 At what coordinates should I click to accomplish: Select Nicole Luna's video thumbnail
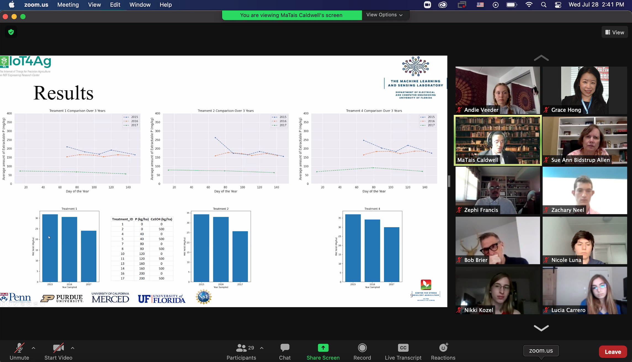tap(585, 240)
